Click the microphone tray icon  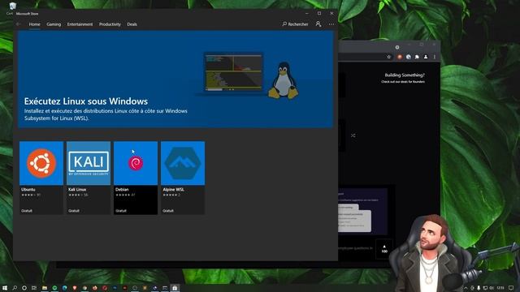point(479,288)
